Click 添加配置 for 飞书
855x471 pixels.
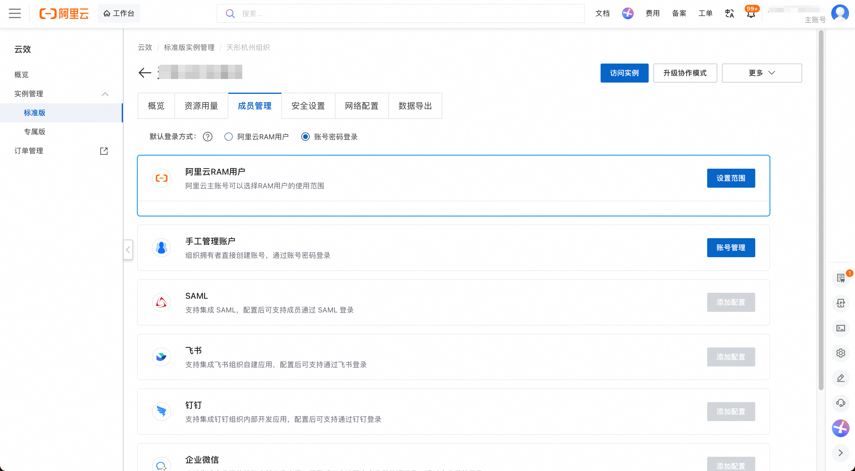[x=731, y=357]
